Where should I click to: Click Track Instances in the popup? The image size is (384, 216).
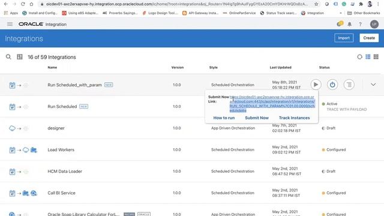coord(295,118)
